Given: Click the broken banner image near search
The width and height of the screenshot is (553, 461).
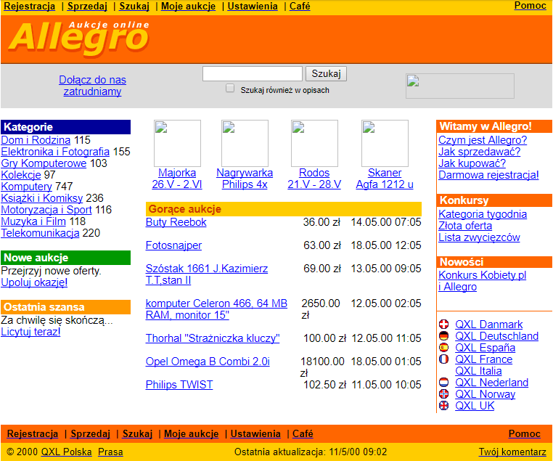Looking at the screenshot, I should point(460,86).
